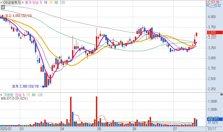Select the DB금융투자 stock name label

click(x=12, y=2)
